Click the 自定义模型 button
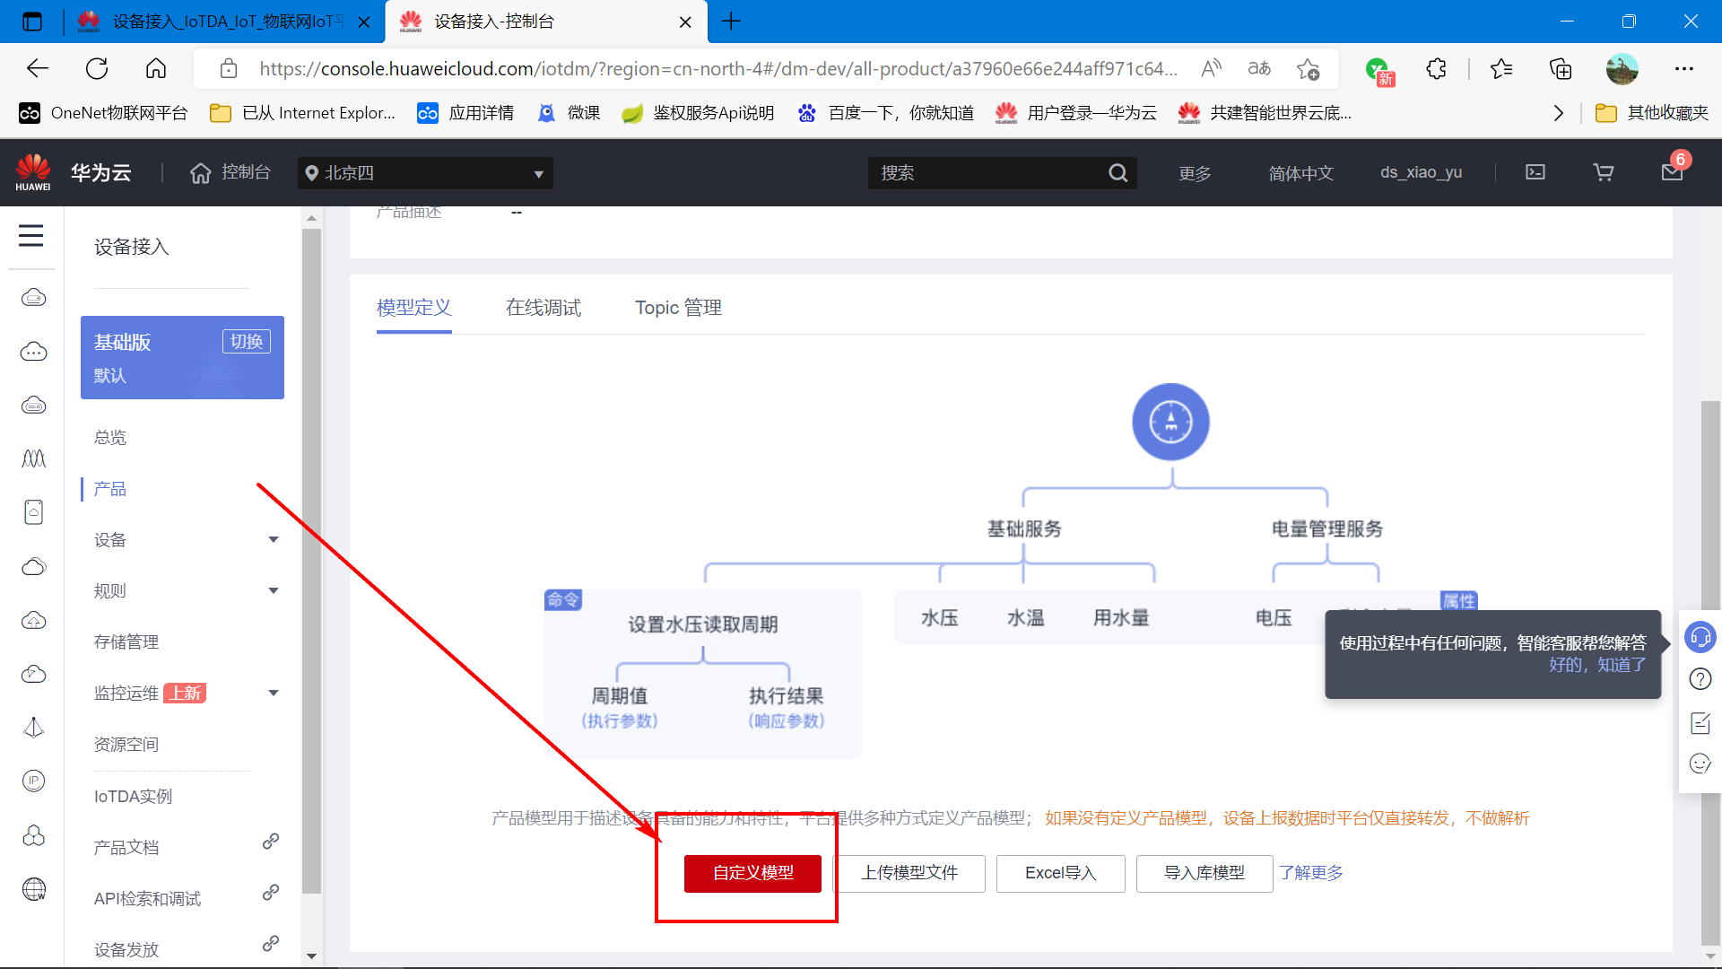 tap(752, 873)
